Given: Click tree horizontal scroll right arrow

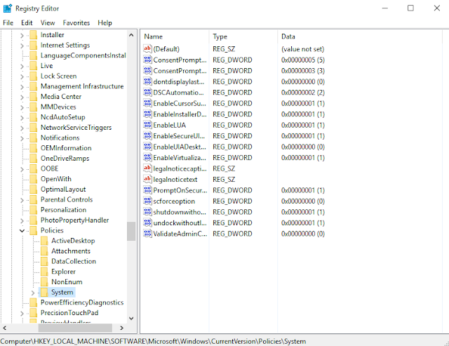Looking at the screenshot, I should (121, 328).
